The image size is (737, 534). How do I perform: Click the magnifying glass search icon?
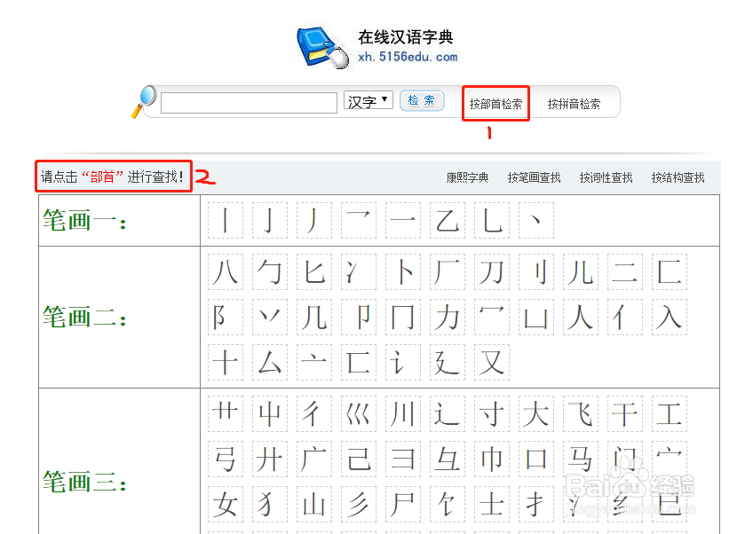(x=144, y=101)
